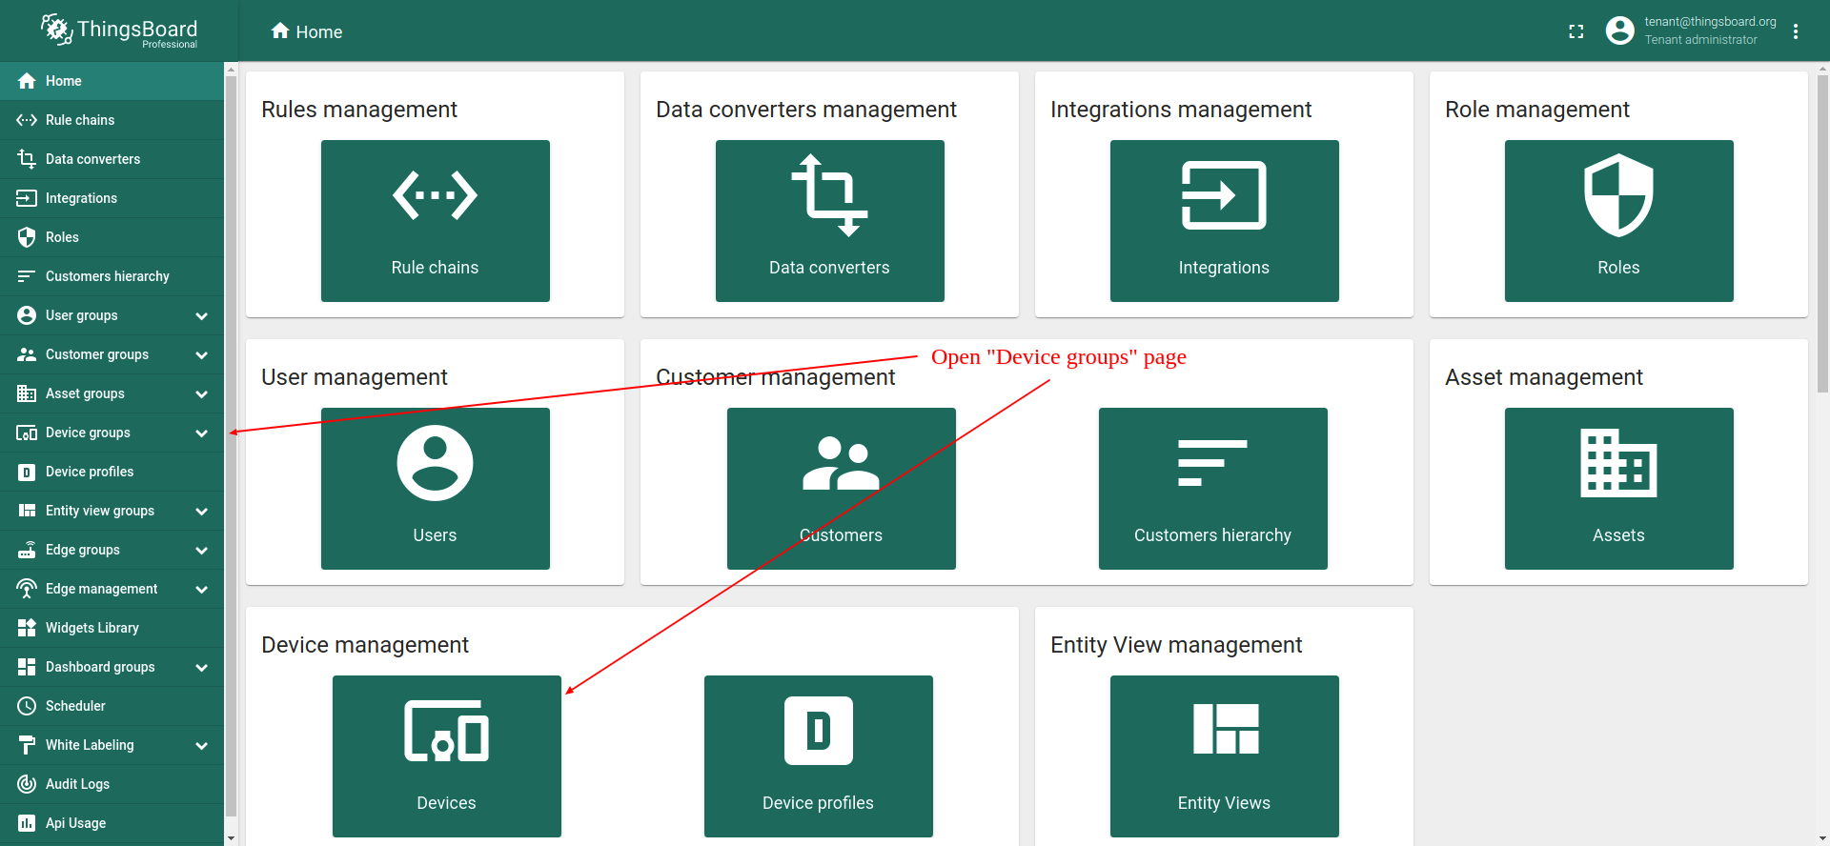Click the Device profiles sidebar icon
The width and height of the screenshot is (1830, 846).
[x=27, y=472]
